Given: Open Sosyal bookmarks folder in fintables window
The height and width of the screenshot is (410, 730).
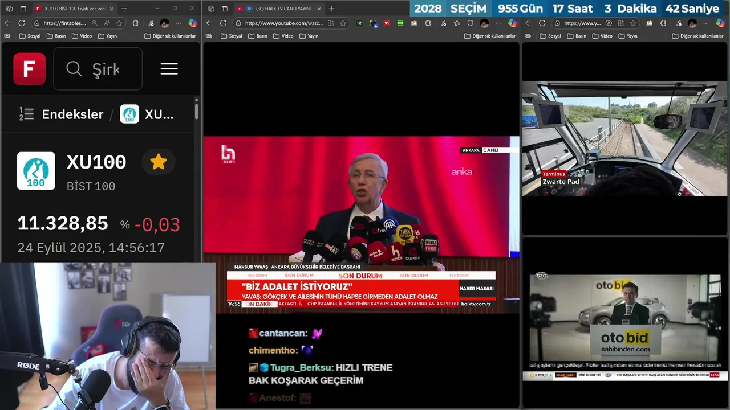Looking at the screenshot, I should (30, 36).
